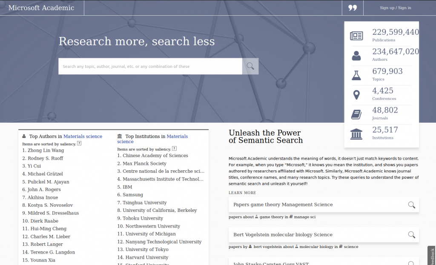Click the Conferences map pin icon

[356, 95]
